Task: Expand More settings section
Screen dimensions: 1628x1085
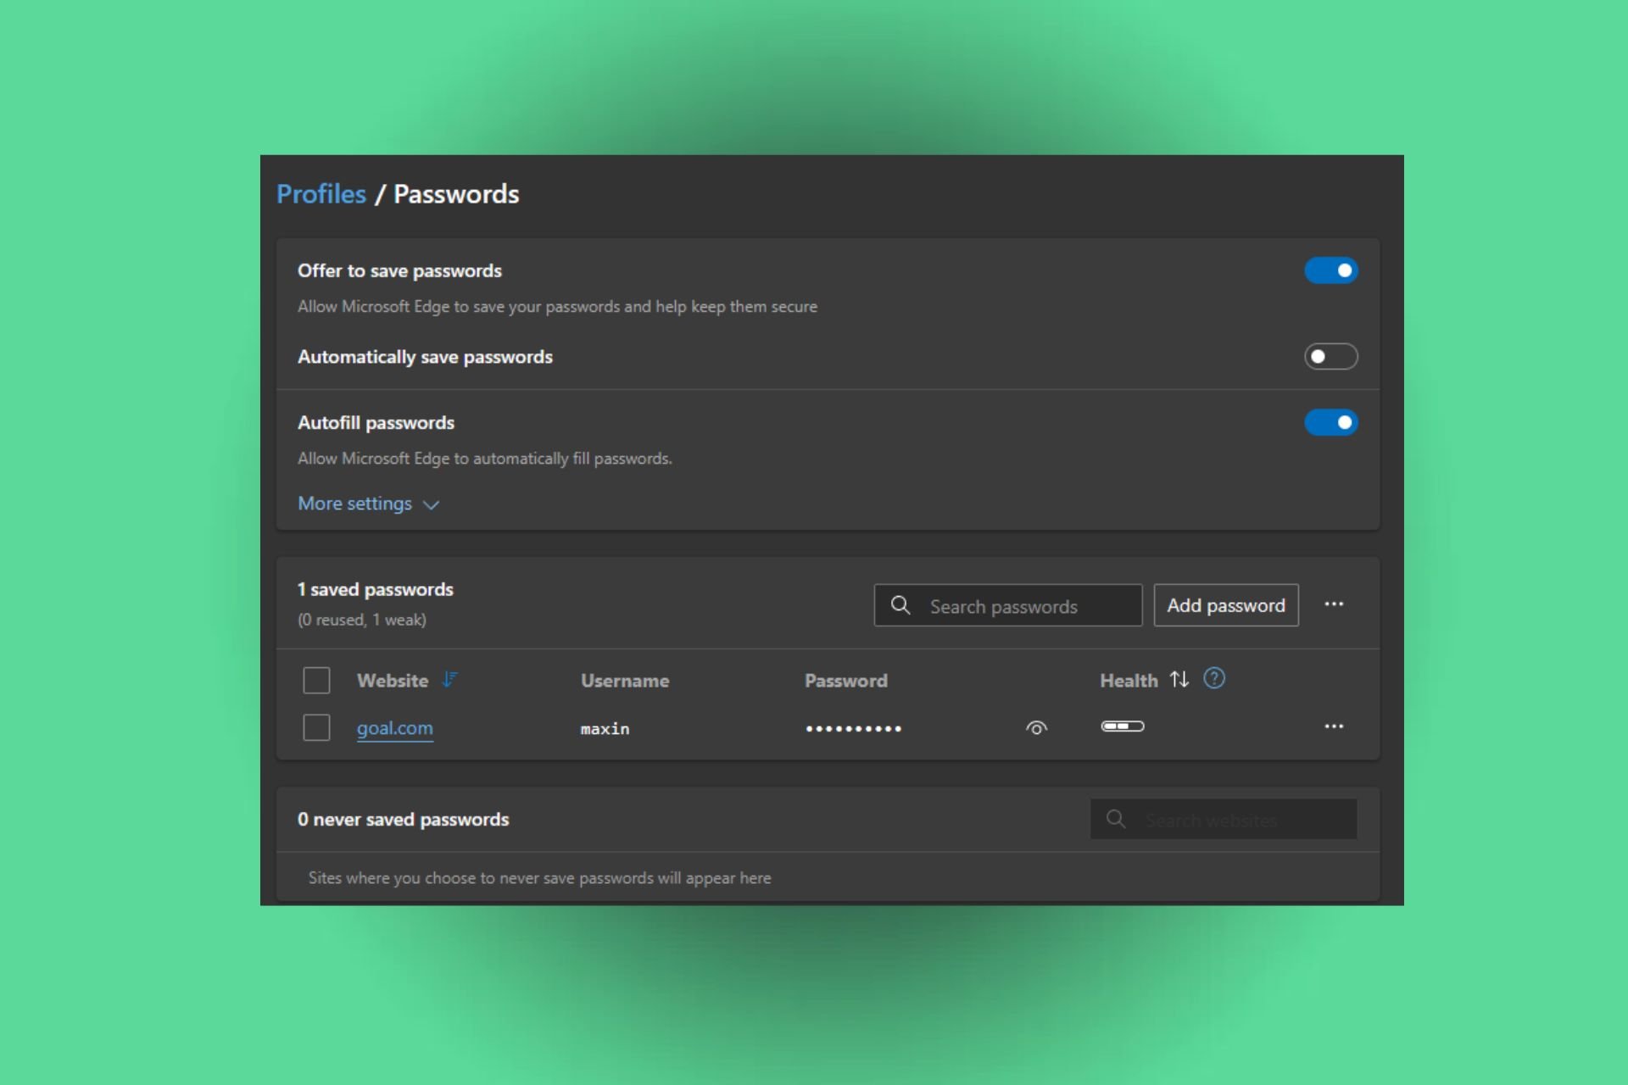Action: (368, 504)
